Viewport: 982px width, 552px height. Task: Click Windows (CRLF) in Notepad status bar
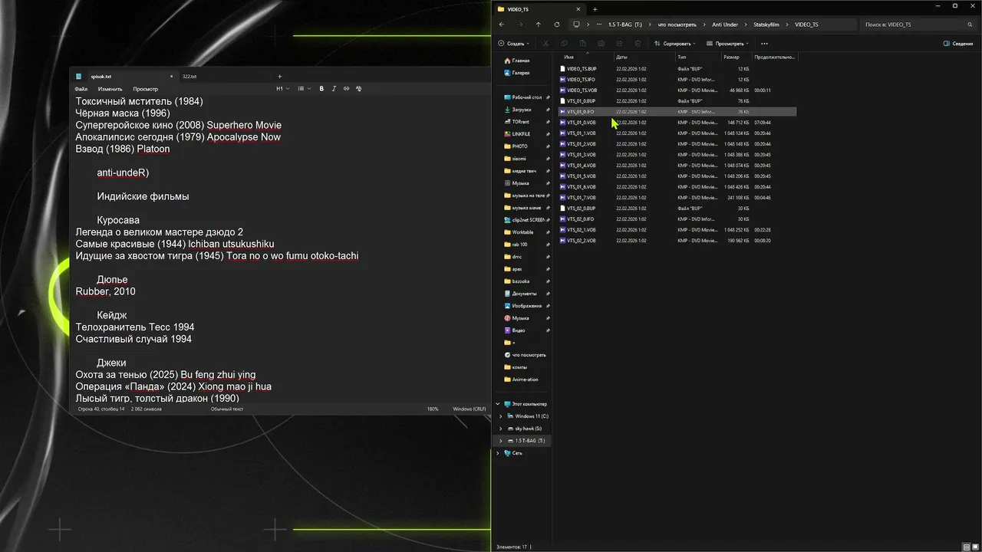[x=469, y=409]
